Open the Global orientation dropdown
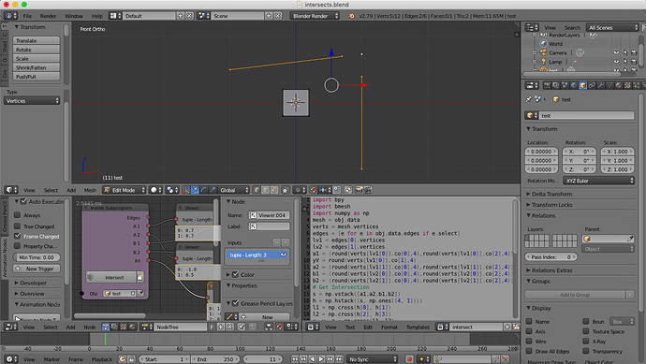 234,190
